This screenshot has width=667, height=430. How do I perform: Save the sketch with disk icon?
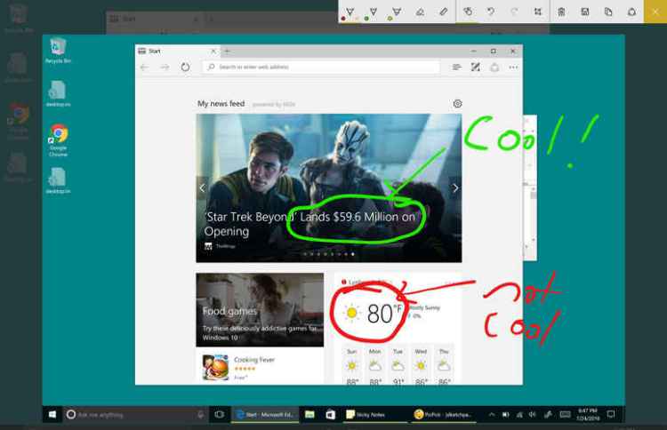tap(584, 12)
